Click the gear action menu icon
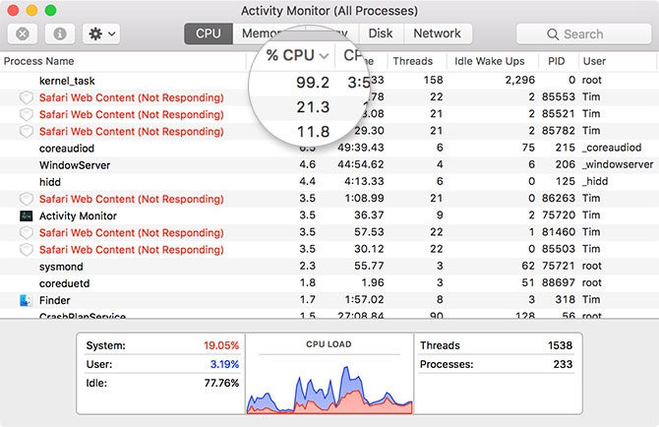 click(x=95, y=33)
